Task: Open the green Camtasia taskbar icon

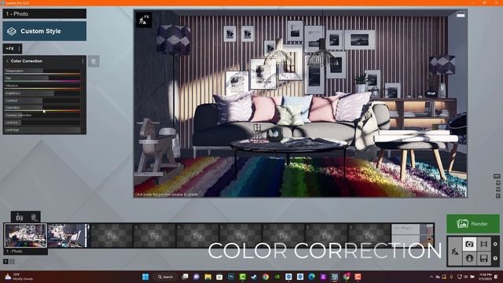Action: point(243,277)
